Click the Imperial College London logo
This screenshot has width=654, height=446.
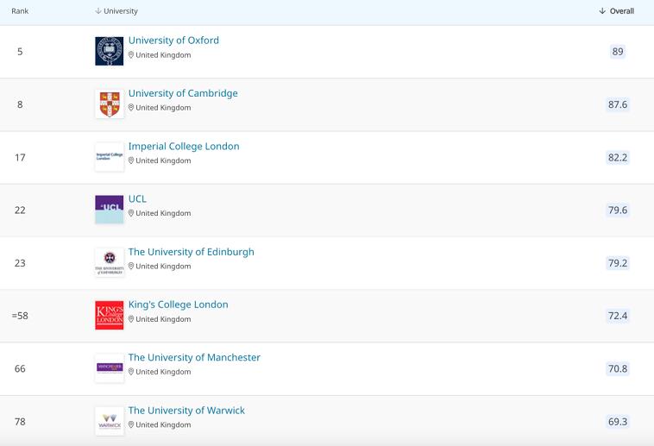click(110, 157)
